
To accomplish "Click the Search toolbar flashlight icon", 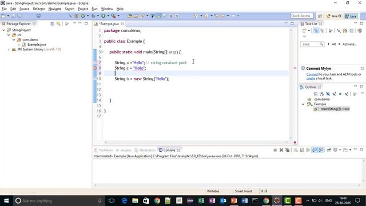I will [x=142, y=16].
